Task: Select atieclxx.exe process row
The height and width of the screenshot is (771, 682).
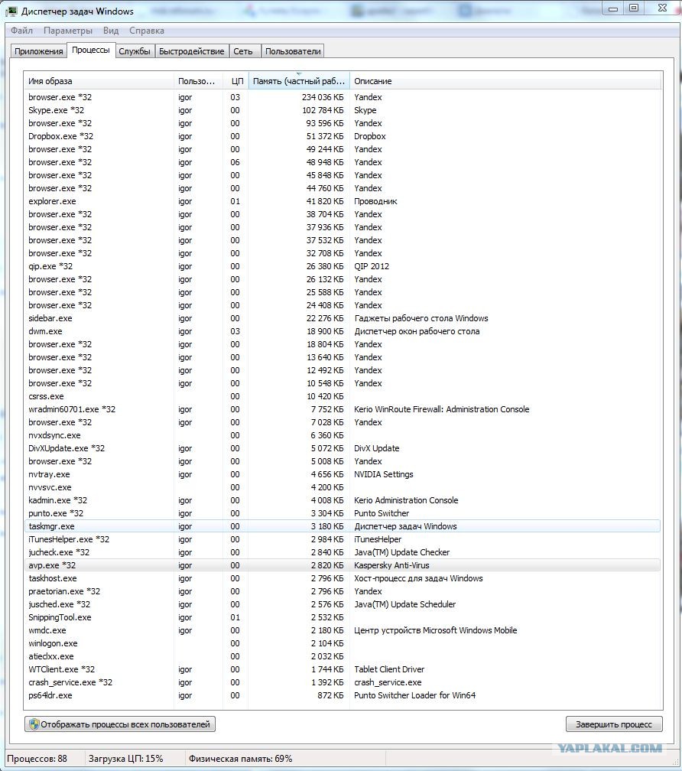Action: tap(342, 656)
